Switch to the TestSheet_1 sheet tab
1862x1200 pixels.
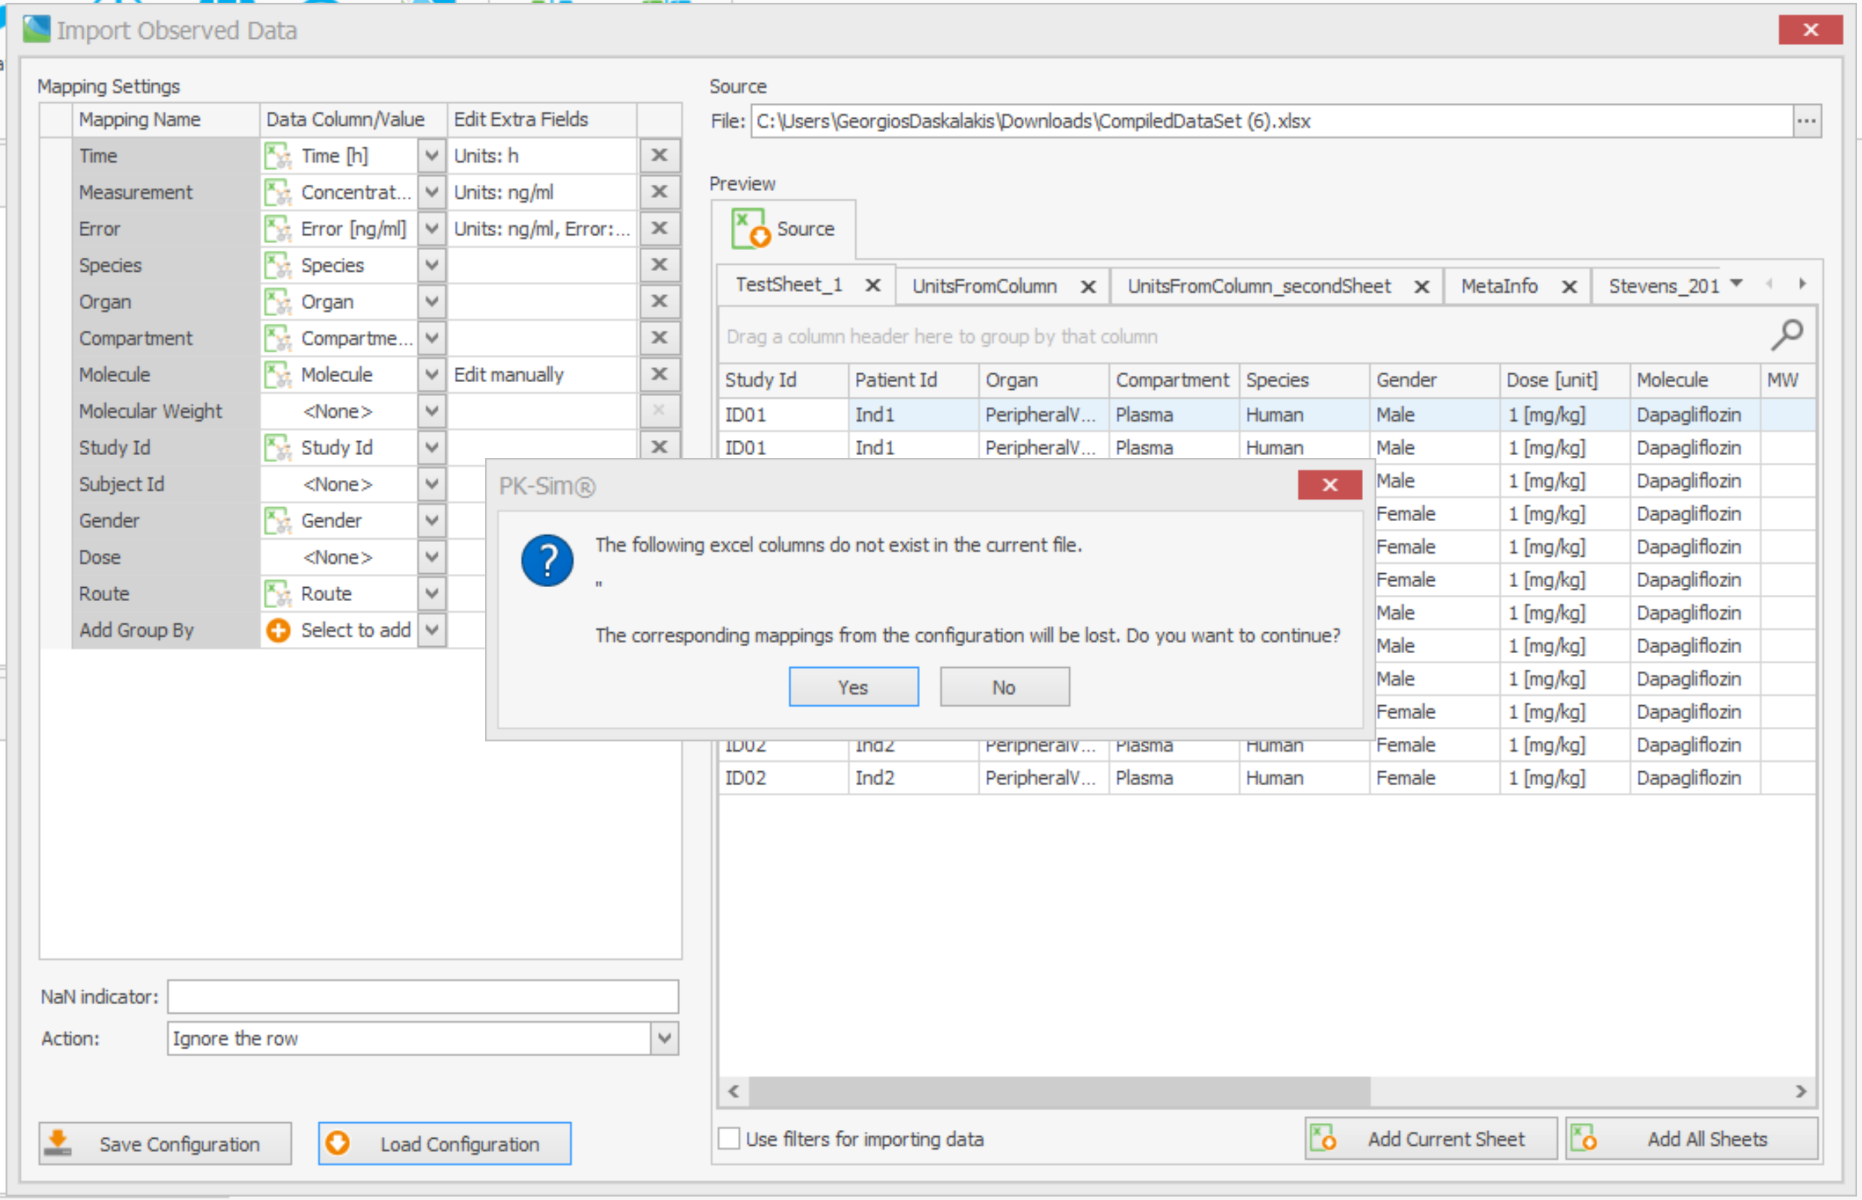789,284
